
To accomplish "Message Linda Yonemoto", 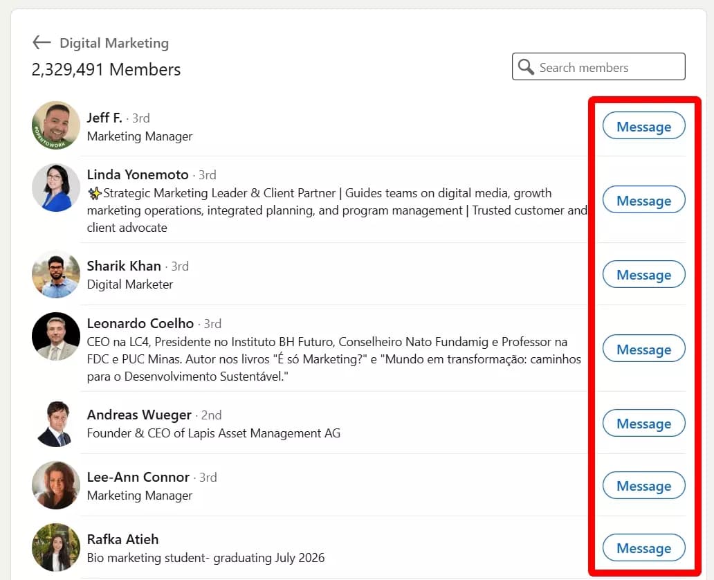I will [643, 201].
